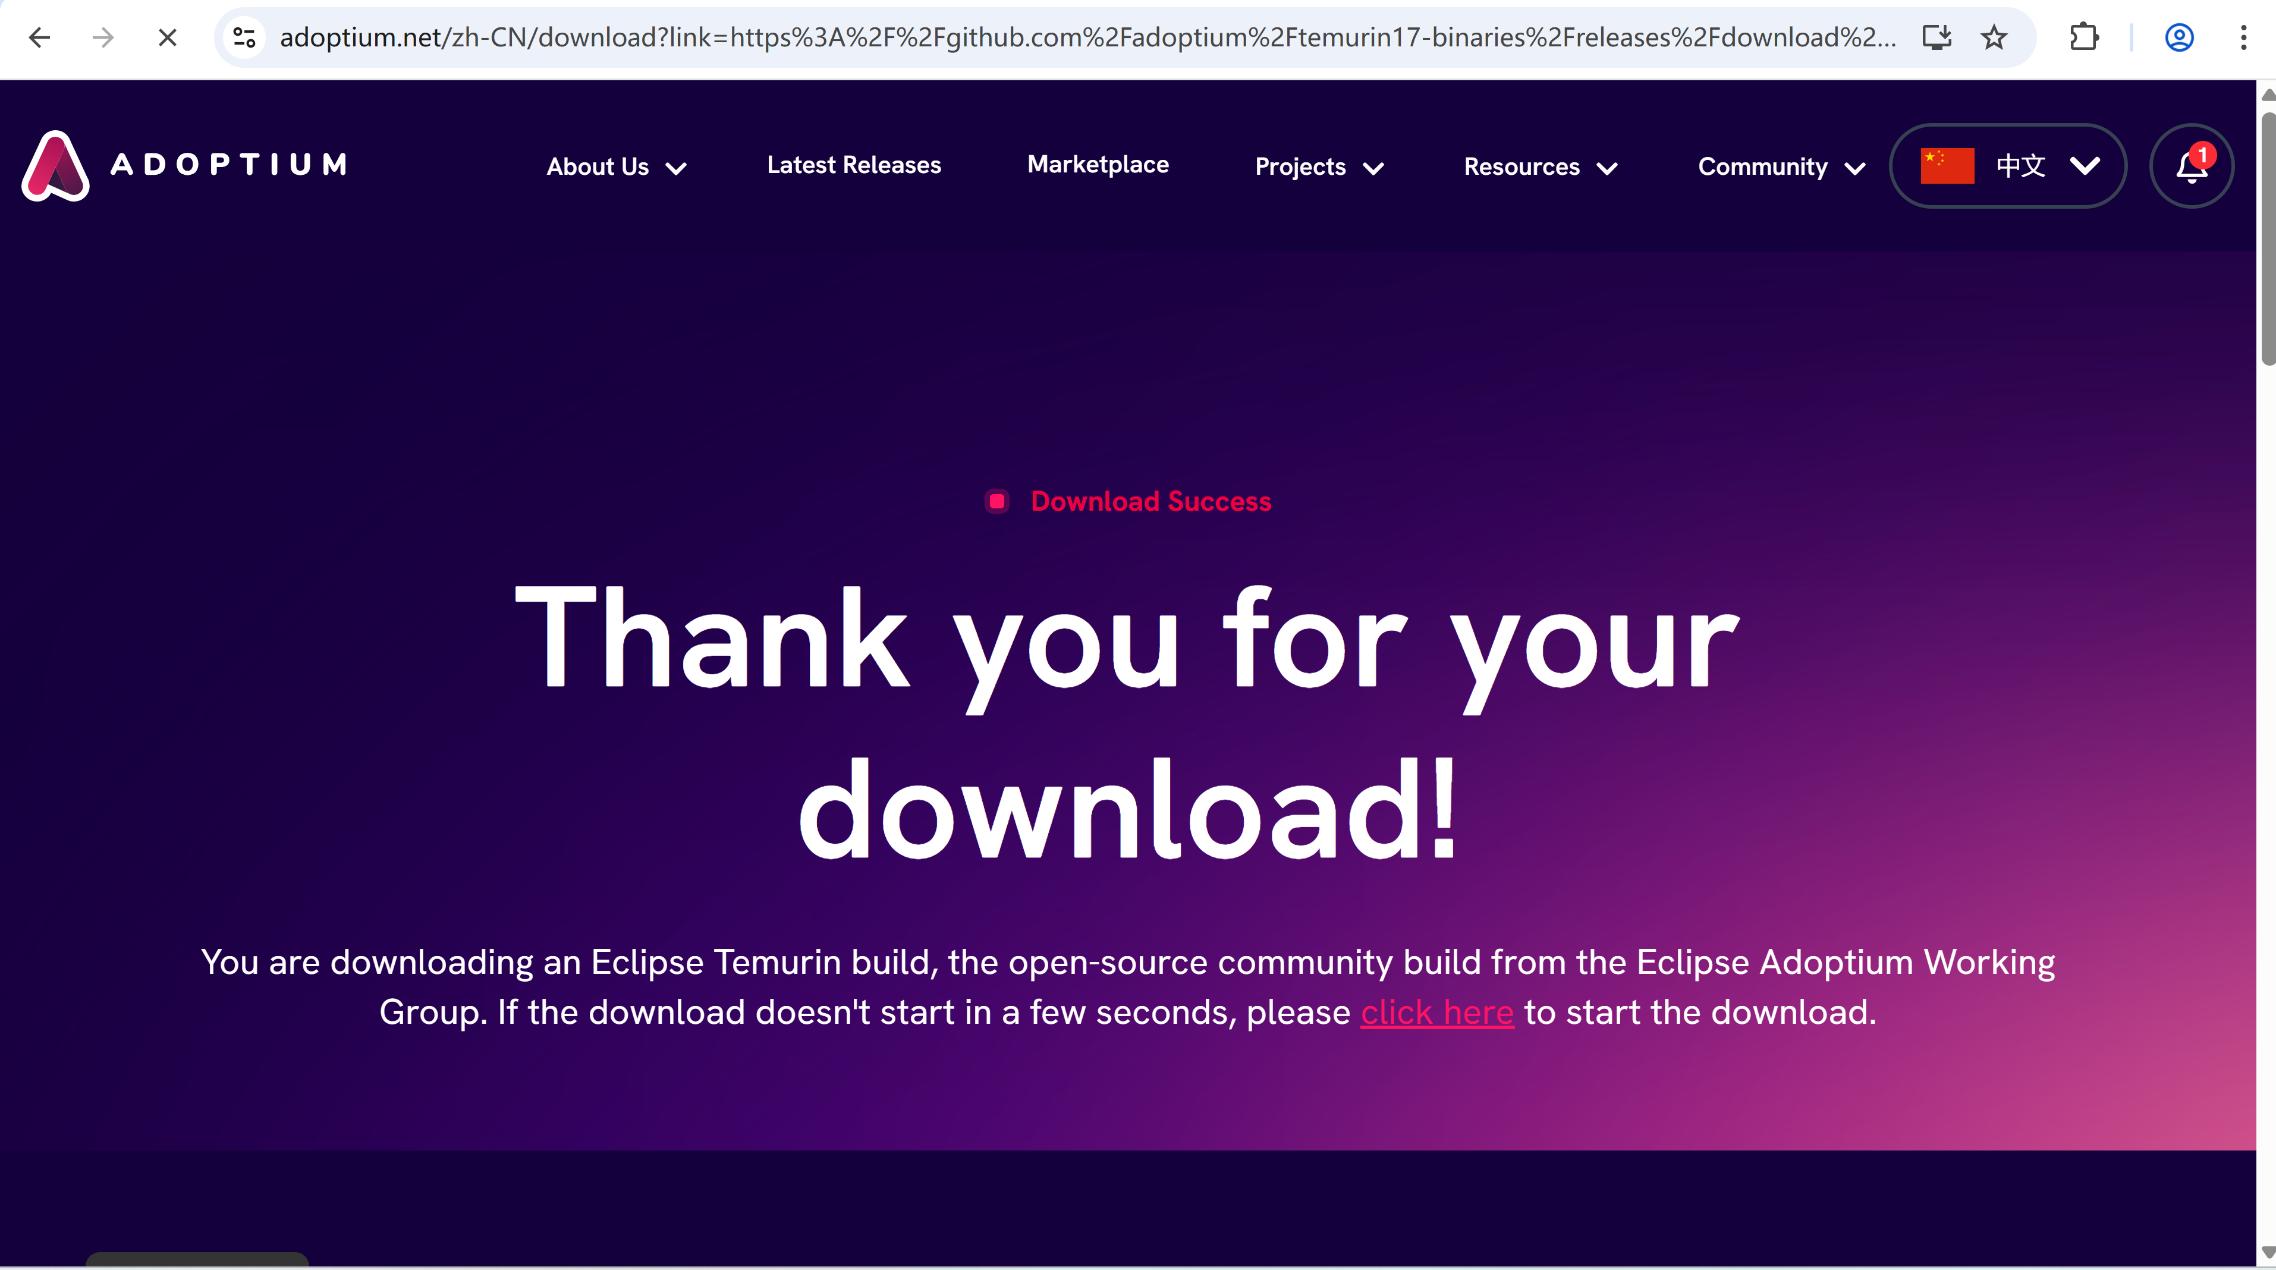This screenshot has height=1270, width=2276.
Task: Open the 中文 language selector
Action: [2007, 165]
